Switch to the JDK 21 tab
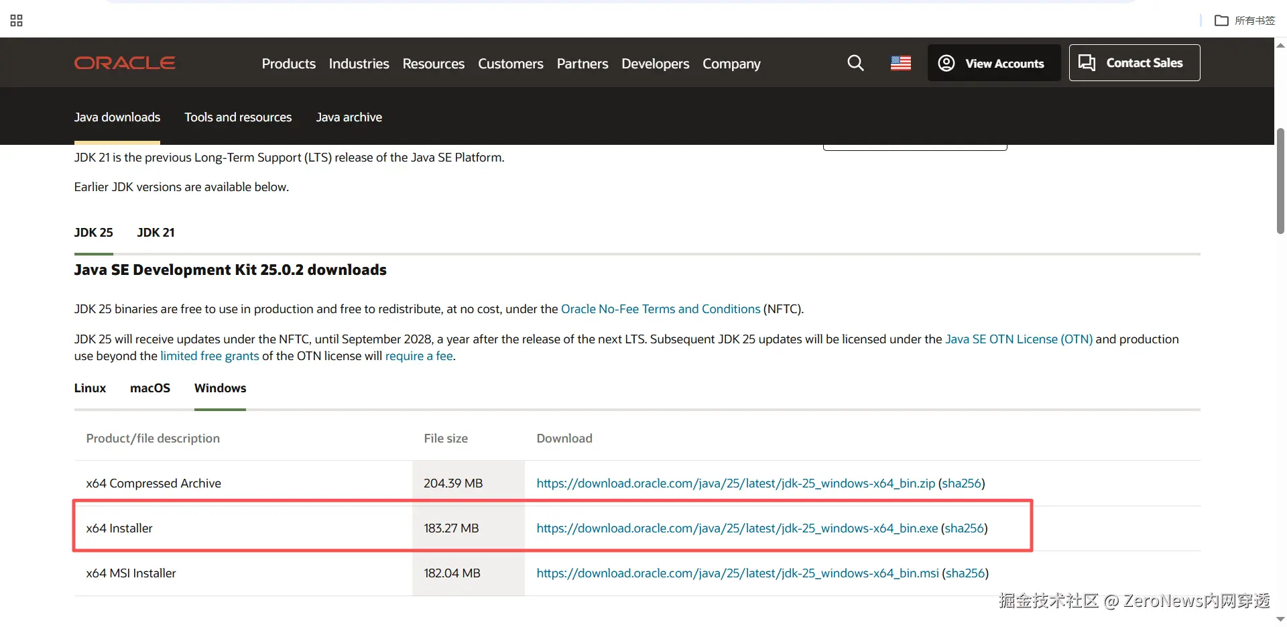Screen dimensions: 1287x627 pos(156,233)
